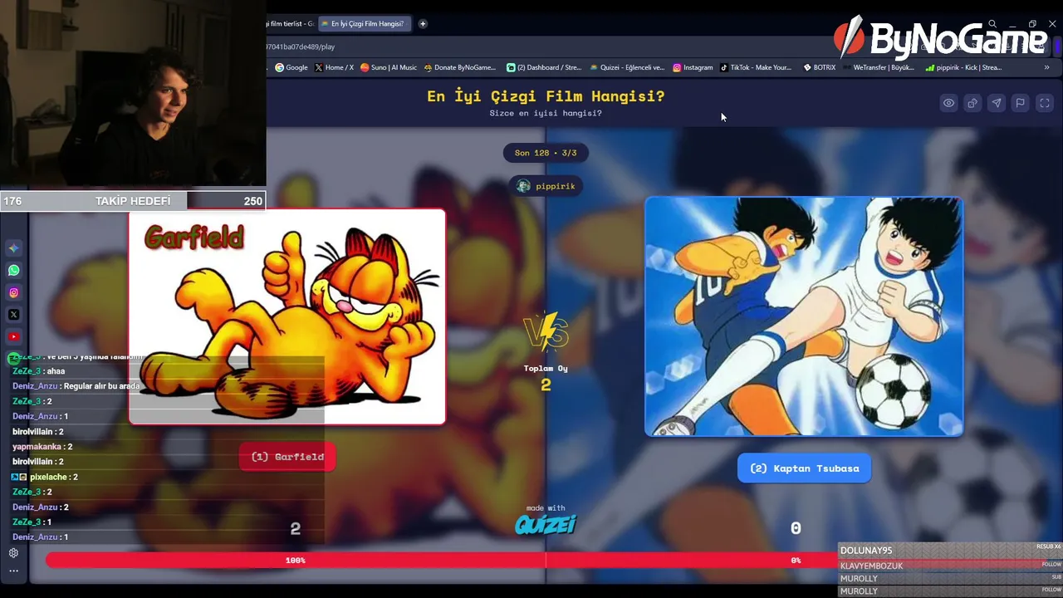Open YouTube from the browser sidebar

pyautogui.click(x=13, y=336)
